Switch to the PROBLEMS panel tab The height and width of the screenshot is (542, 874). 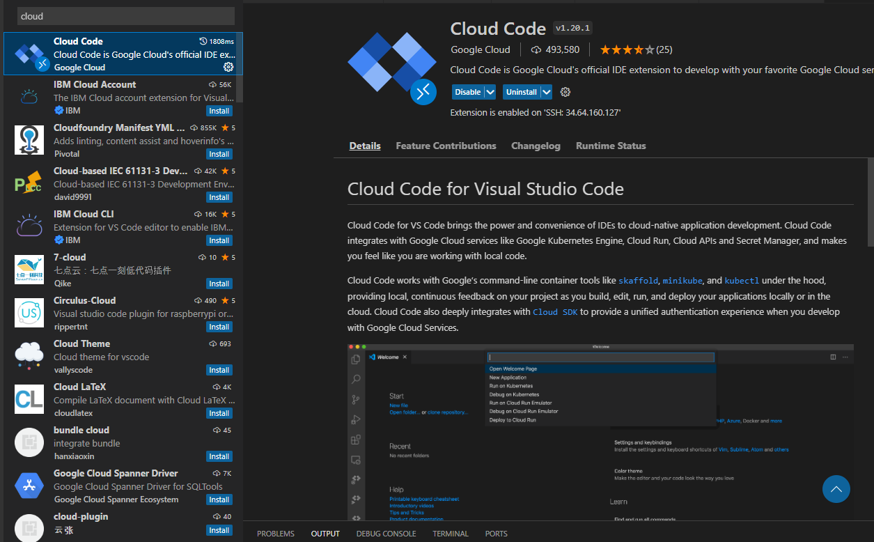pyautogui.click(x=276, y=534)
